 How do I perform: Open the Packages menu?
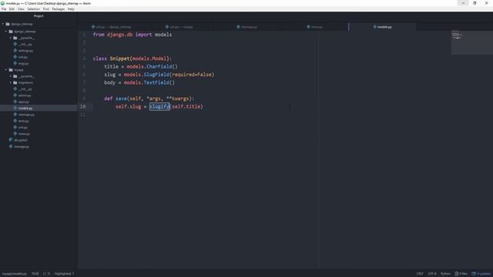(59, 9)
